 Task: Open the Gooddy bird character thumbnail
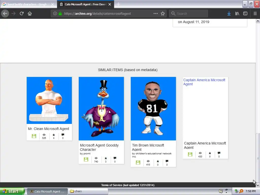tap(101, 109)
